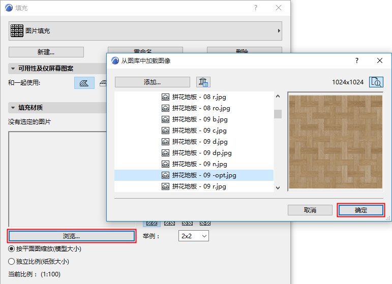Click the file list scroll up arrow

(x=278, y=96)
